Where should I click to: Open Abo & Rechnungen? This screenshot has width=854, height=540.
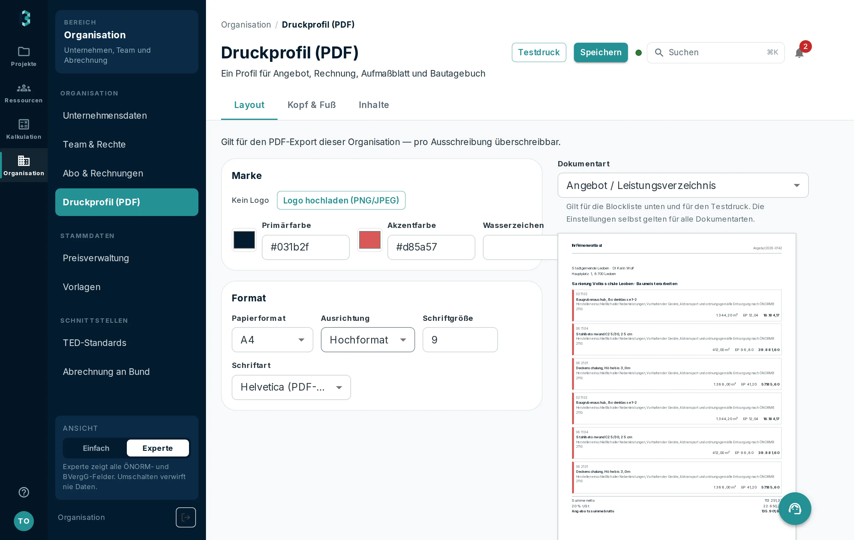point(127,173)
